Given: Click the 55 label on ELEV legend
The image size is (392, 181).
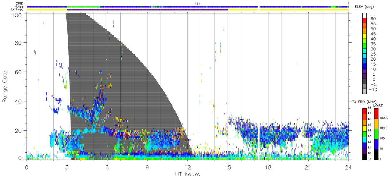Looking at the screenshot, I should (x=373, y=24).
